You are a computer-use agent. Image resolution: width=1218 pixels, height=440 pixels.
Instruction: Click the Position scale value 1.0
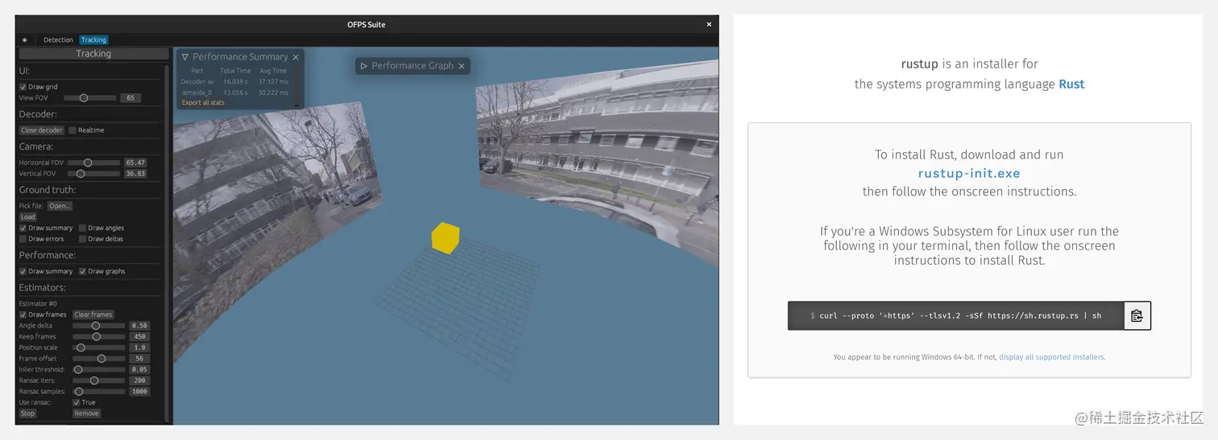pos(139,347)
